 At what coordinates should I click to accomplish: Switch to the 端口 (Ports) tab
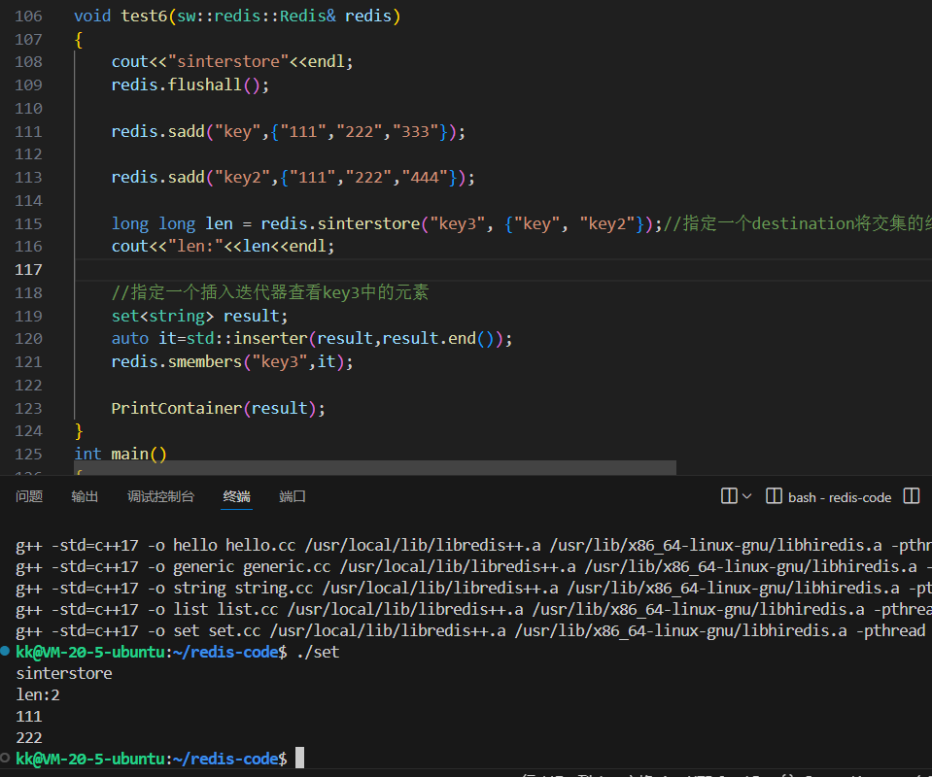tap(293, 496)
